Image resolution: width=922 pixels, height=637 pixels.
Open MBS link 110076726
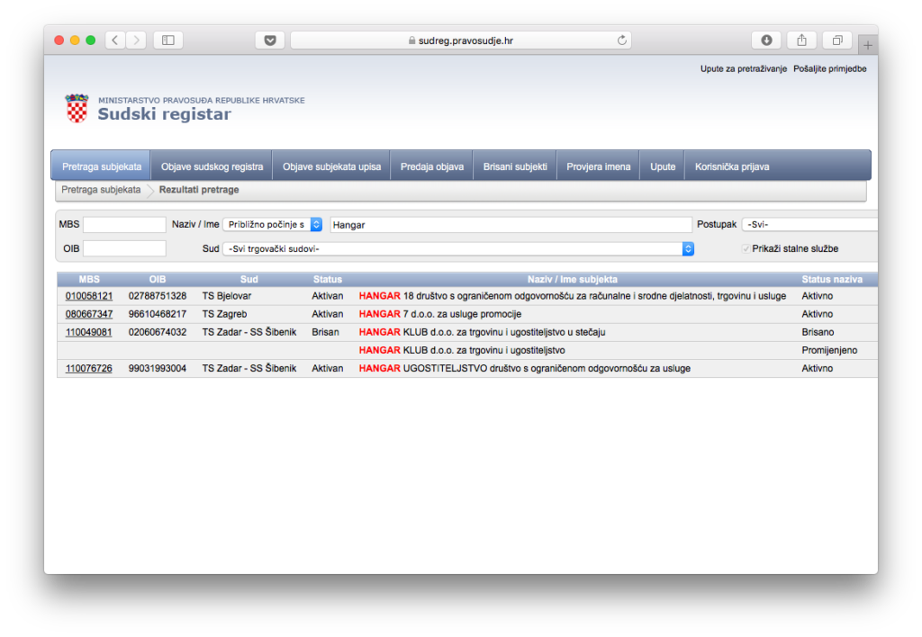click(x=89, y=368)
